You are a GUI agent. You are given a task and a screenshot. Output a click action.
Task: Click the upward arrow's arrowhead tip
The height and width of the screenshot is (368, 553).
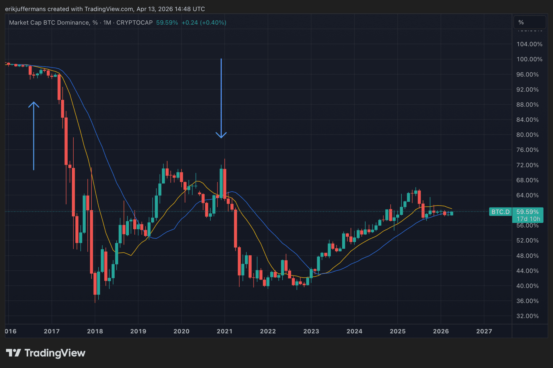34,102
